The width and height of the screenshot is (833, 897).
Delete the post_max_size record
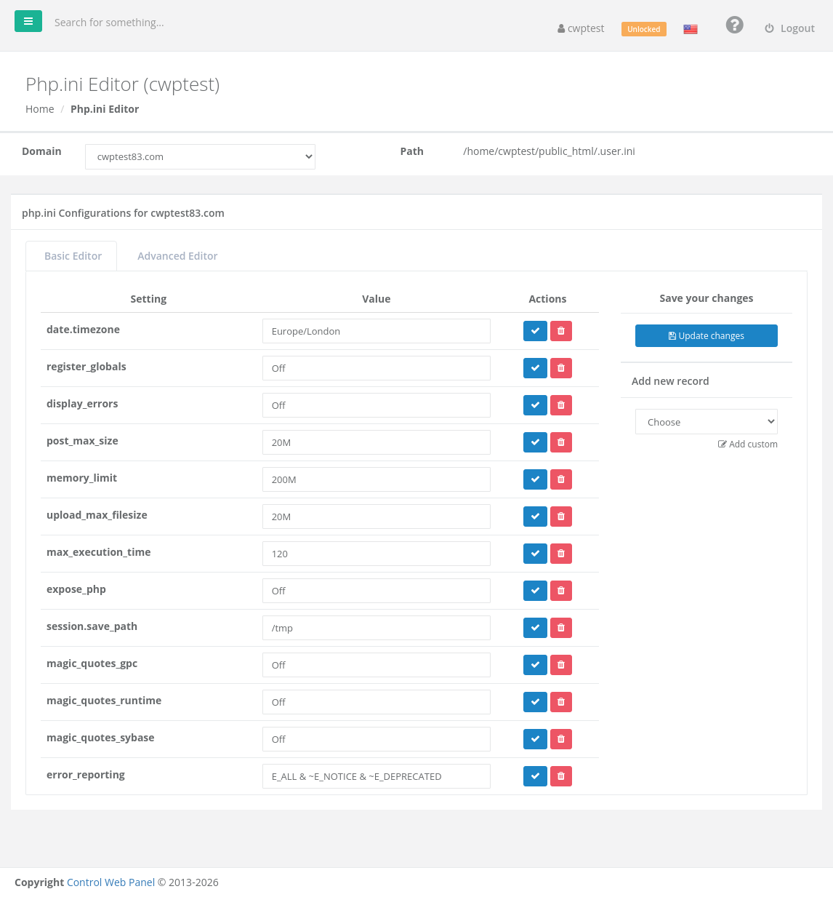click(x=561, y=442)
